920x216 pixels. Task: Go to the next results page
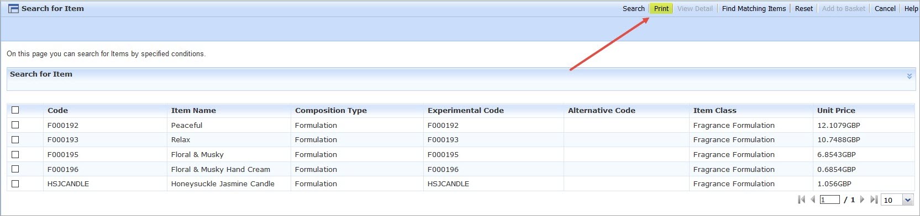point(862,199)
